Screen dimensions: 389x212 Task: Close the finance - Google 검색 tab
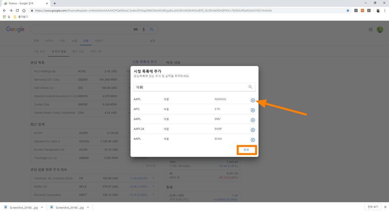pos(47,3)
